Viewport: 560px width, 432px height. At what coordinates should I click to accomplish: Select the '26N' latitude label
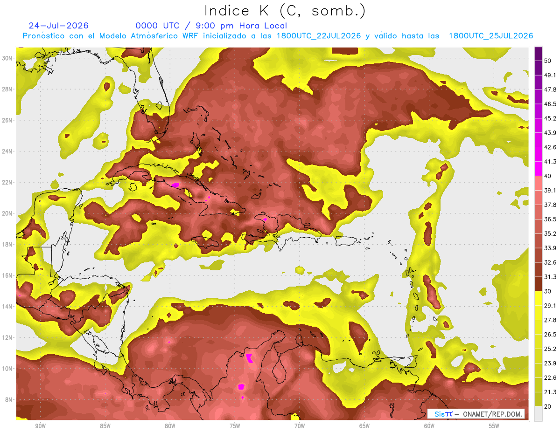(7, 120)
